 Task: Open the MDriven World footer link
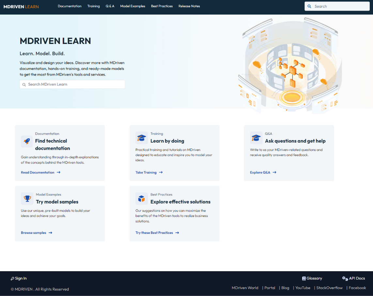point(245,288)
